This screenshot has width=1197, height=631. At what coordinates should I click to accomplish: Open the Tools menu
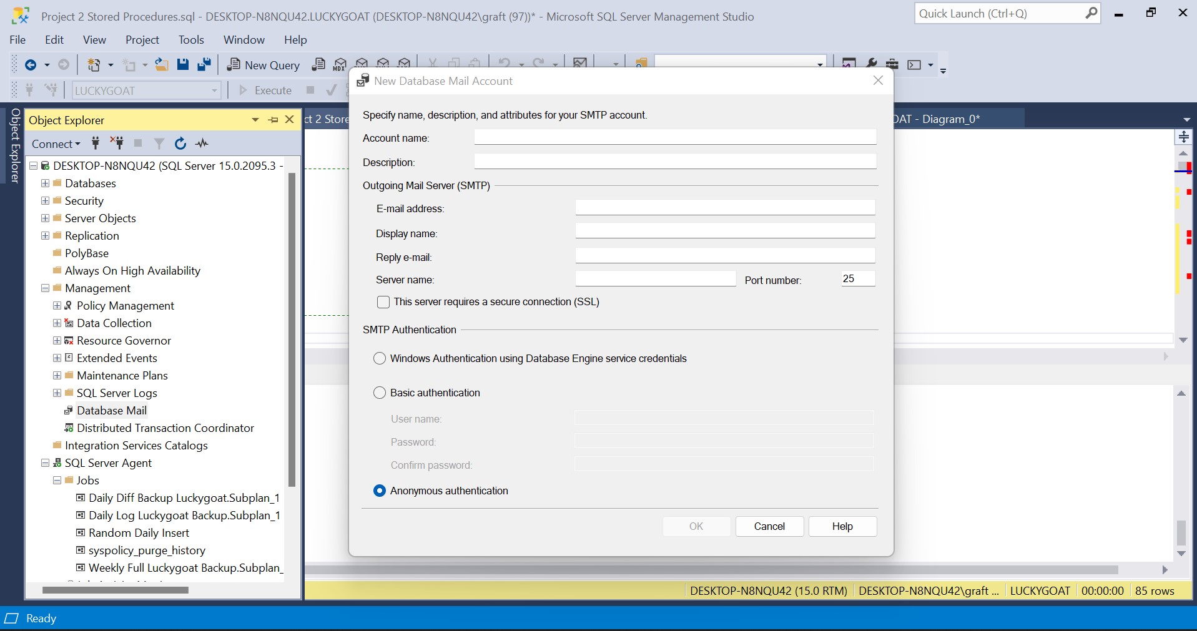tap(191, 40)
